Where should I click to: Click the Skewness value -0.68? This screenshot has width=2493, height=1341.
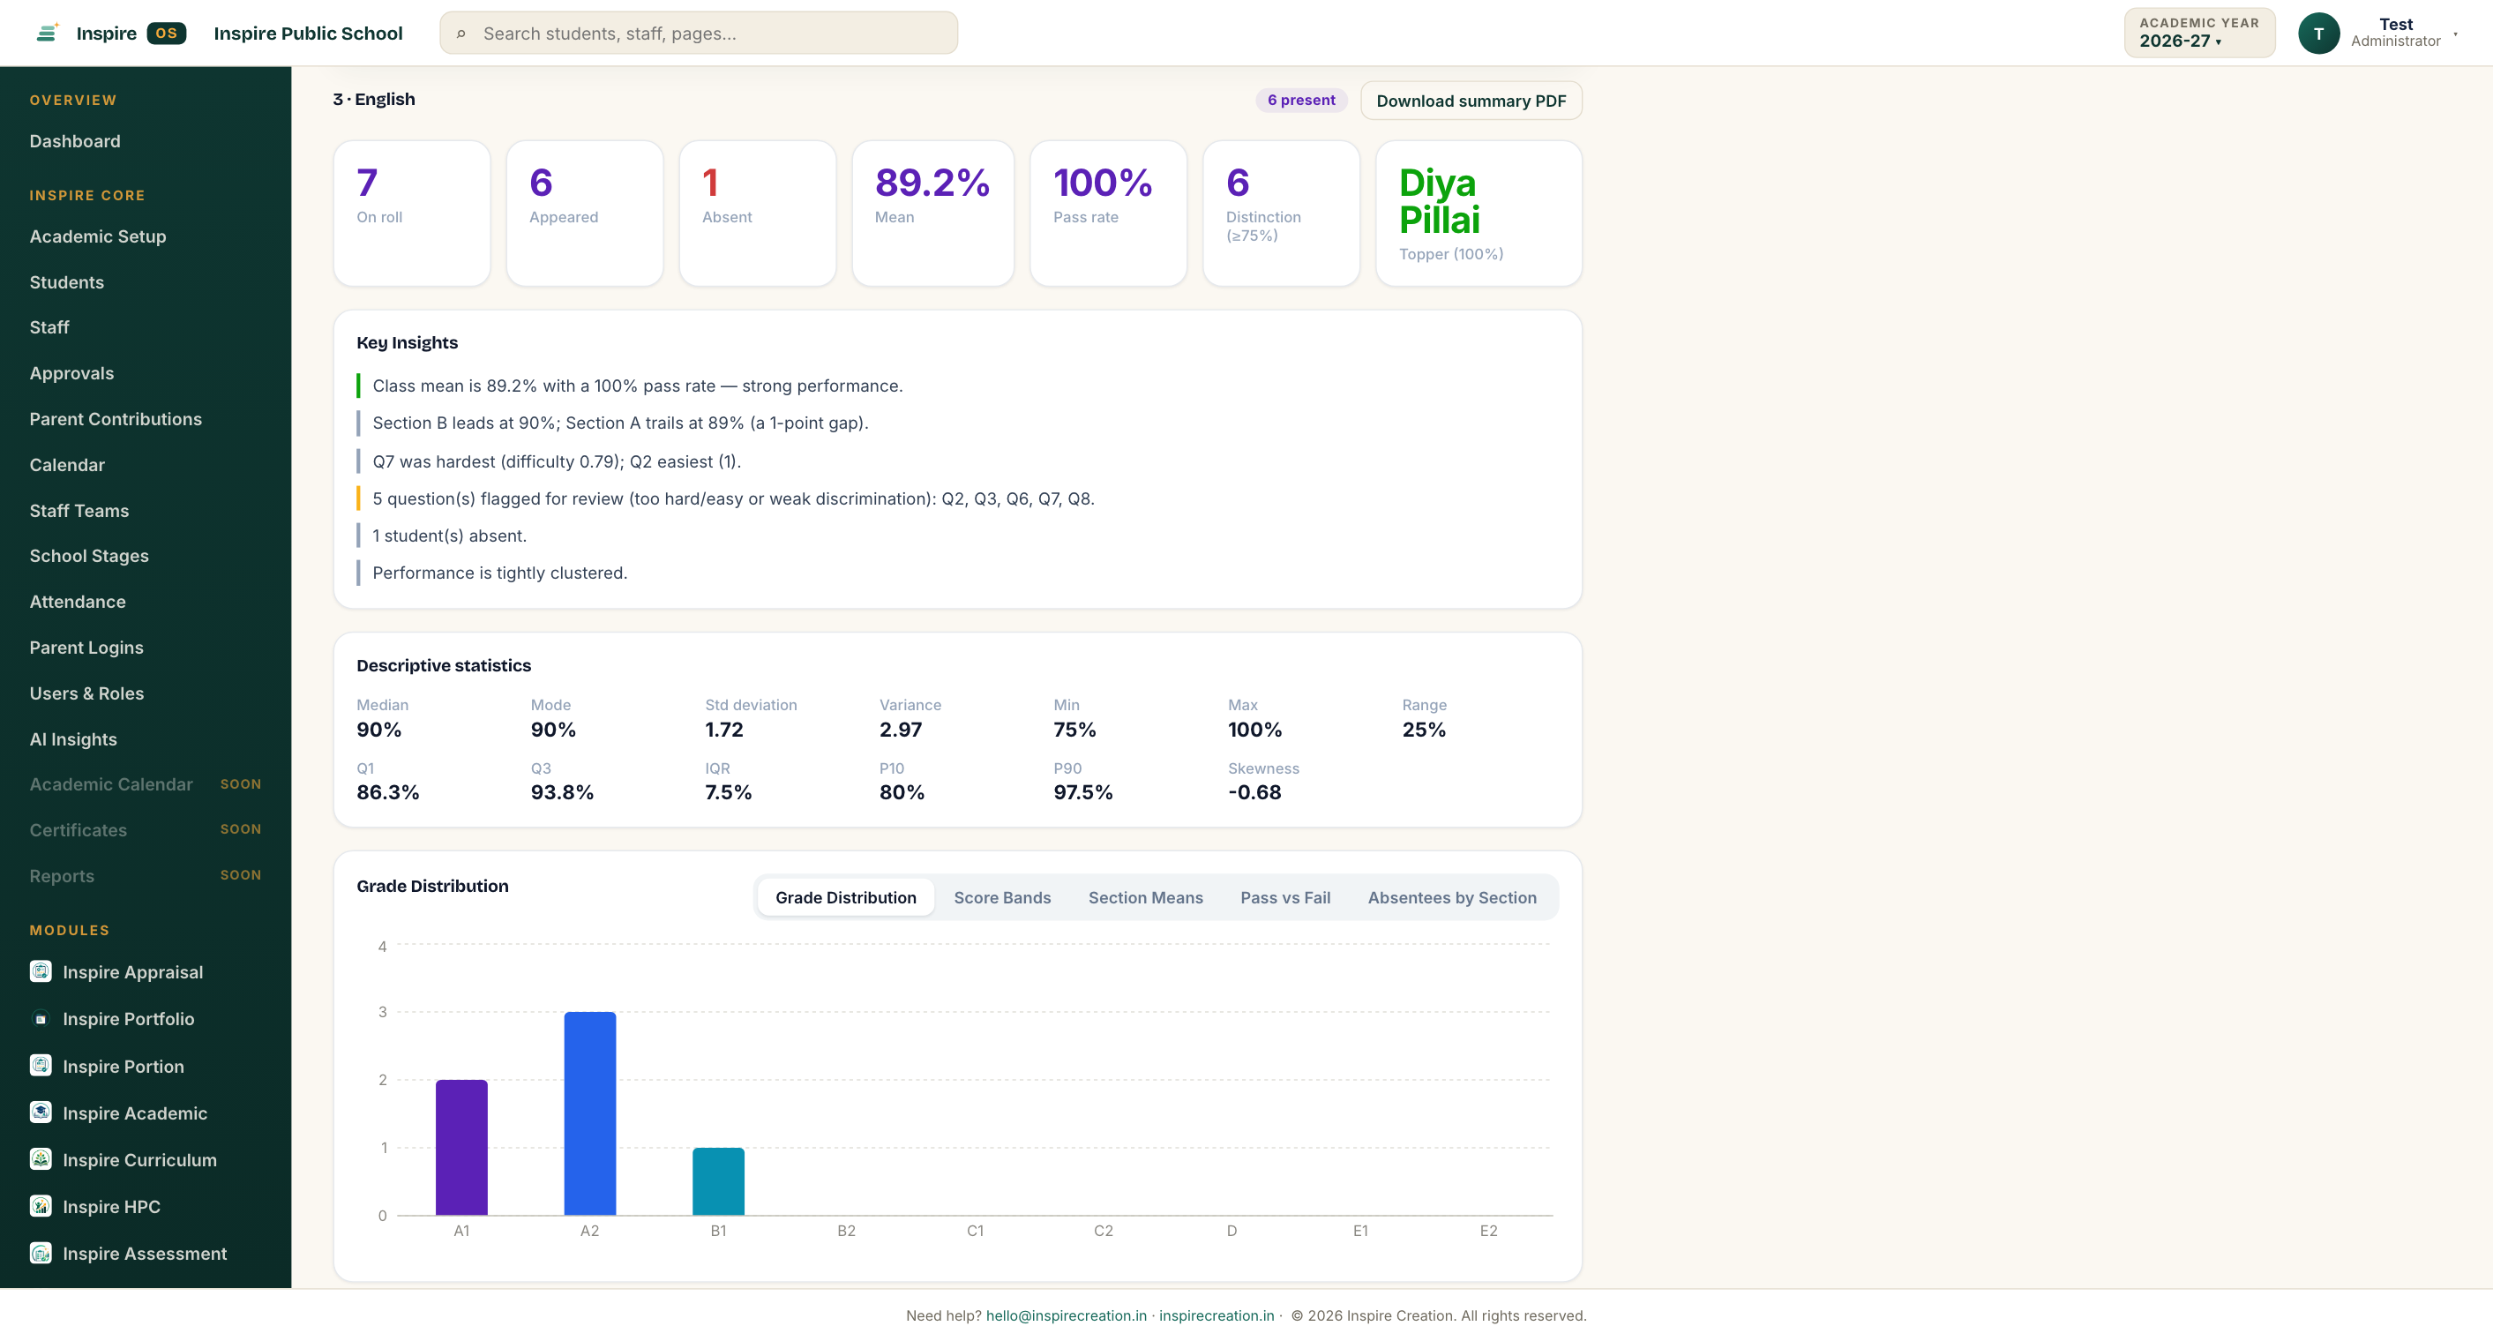pos(1254,791)
